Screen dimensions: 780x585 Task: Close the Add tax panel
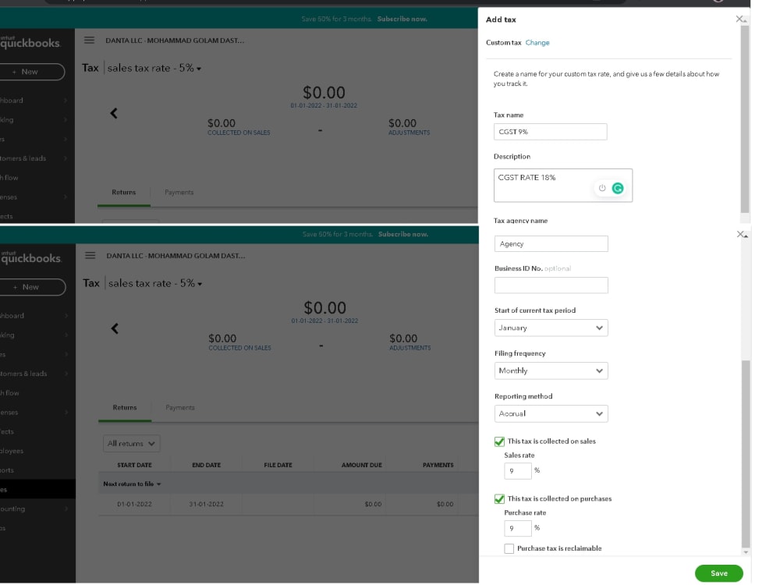tap(739, 19)
